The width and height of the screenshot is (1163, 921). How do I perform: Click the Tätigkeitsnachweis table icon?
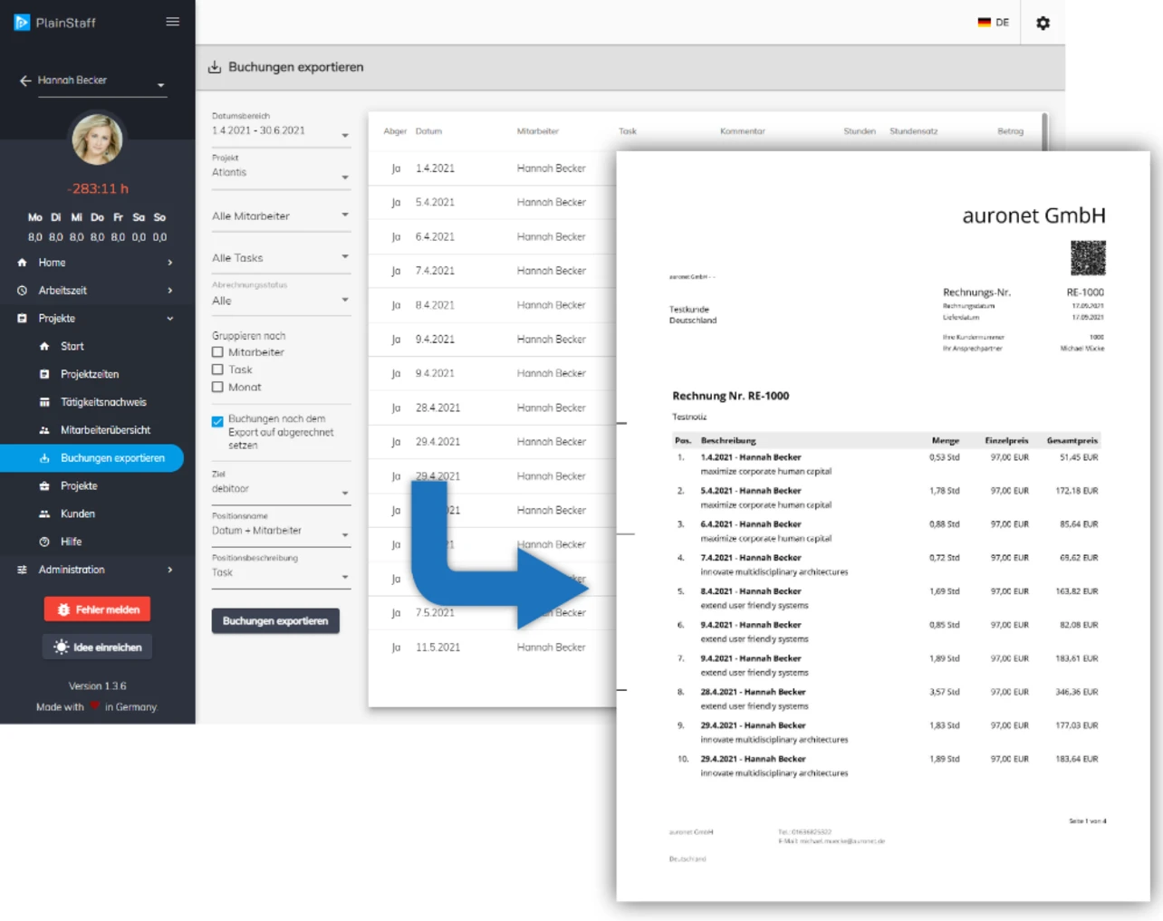(44, 402)
